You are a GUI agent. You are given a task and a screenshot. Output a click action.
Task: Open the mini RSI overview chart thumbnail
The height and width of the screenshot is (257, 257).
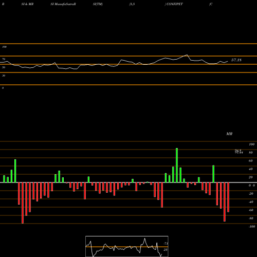[127, 246]
